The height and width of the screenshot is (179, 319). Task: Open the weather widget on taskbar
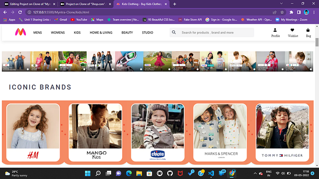[x=16, y=174]
